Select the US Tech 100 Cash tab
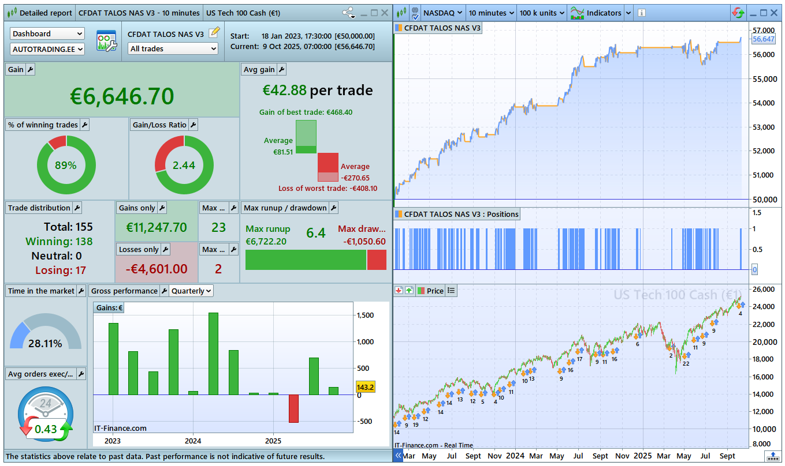 coord(243,13)
